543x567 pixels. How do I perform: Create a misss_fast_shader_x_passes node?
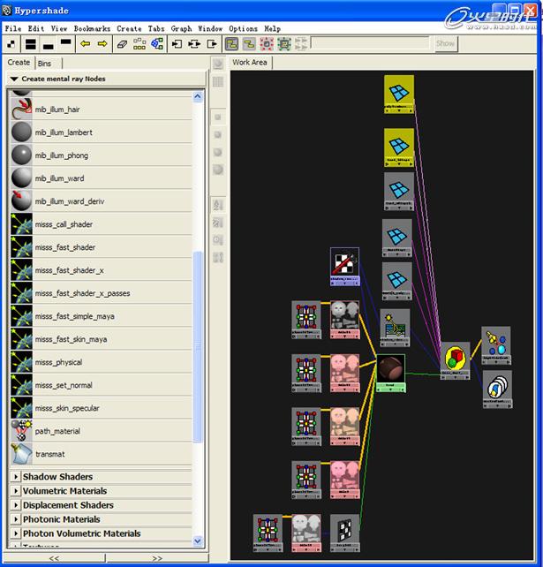click(x=102, y=293)
